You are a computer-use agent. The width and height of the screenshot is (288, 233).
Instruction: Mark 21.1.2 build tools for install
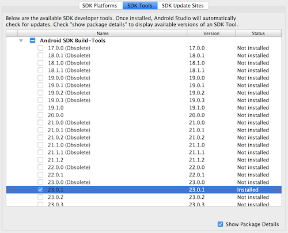pyautogui.click(x=40, y=160)
